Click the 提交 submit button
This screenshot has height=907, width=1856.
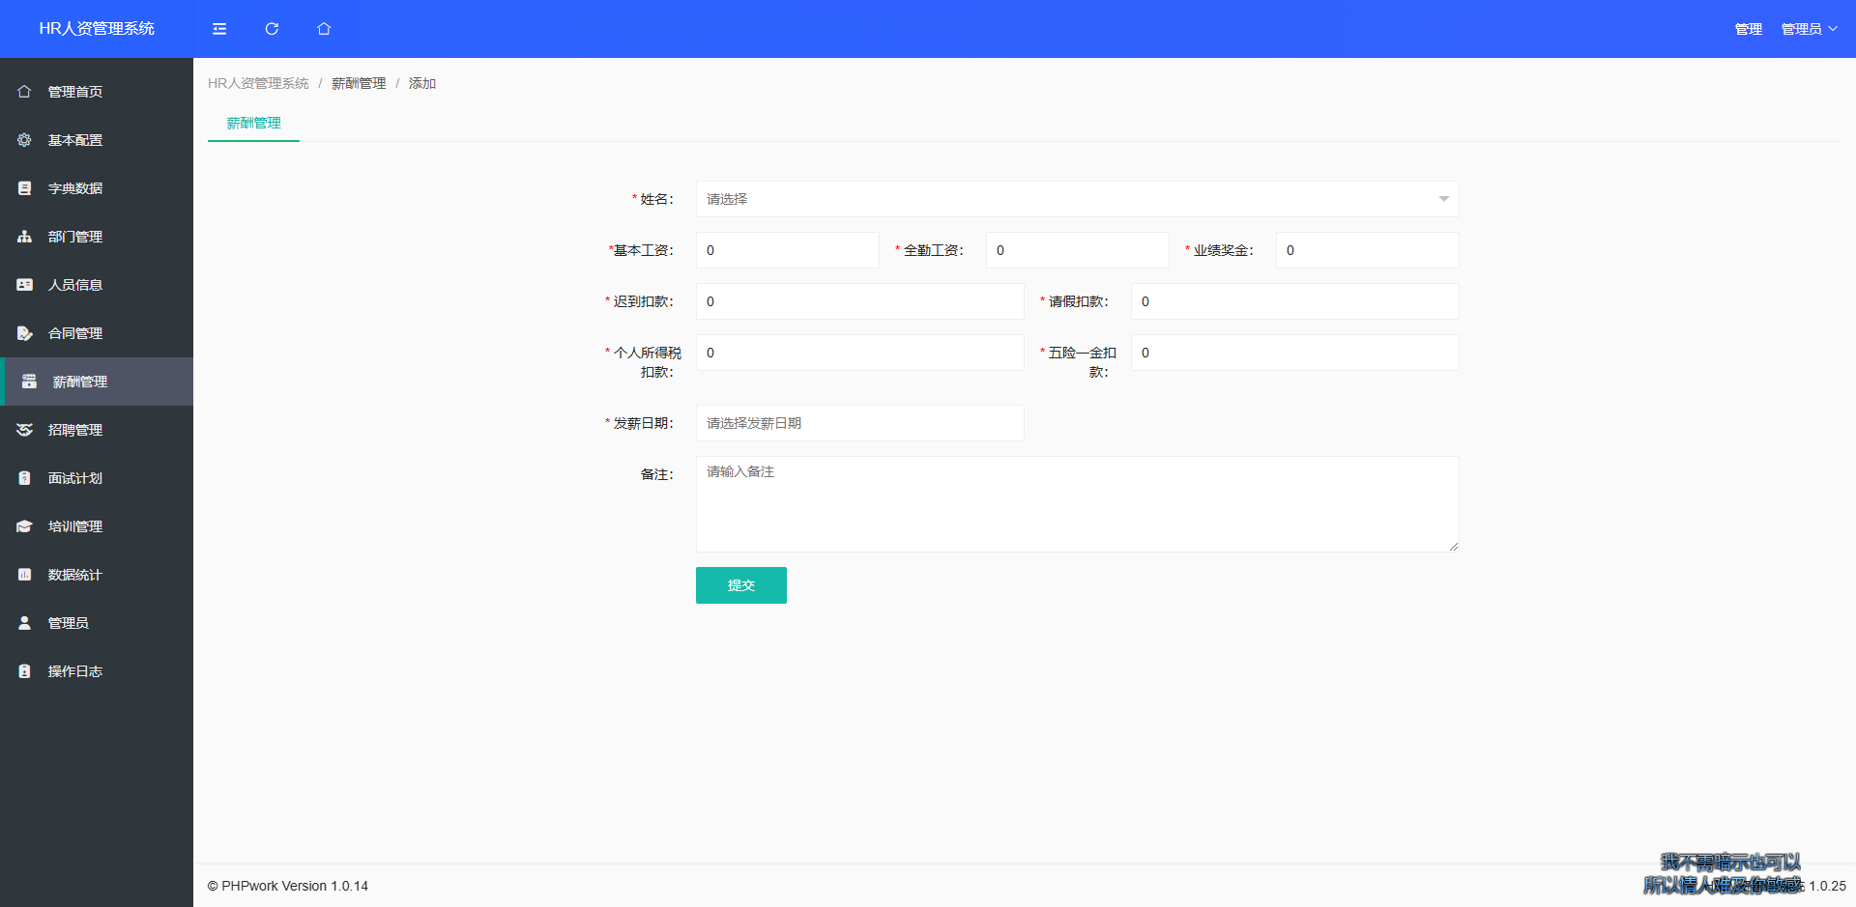point(740,585)
